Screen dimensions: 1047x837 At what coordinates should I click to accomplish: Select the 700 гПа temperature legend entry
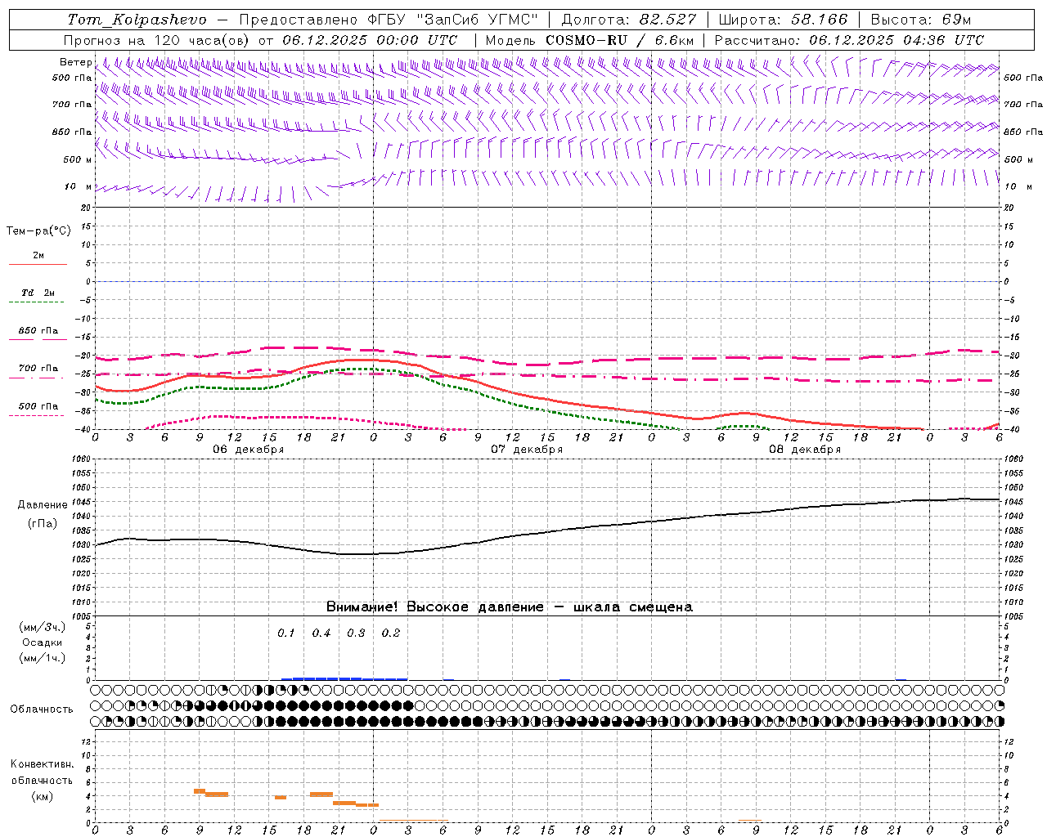pyautogui.click(x=38, y=369)
